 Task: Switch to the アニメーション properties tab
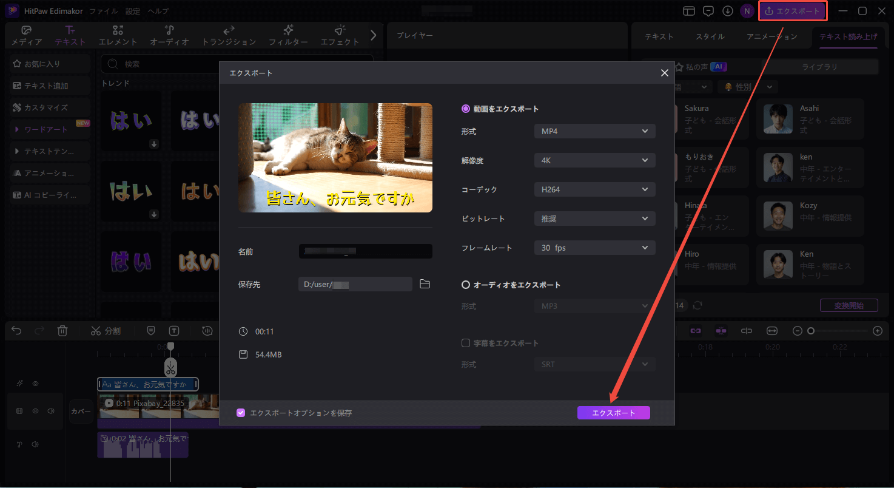pyautogui.click(x=772, y=36)
